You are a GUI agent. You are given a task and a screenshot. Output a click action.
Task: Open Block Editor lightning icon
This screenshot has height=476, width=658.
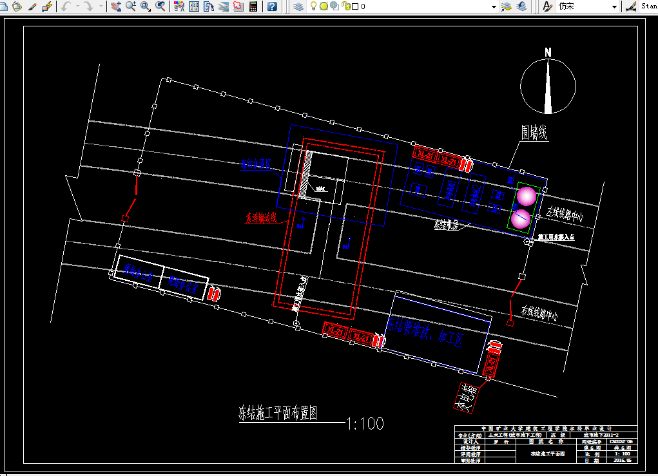[47, 6]
